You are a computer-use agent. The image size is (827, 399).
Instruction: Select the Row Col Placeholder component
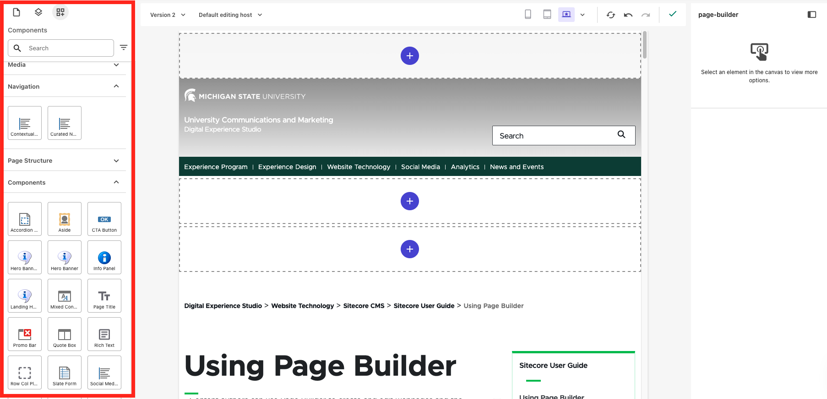click(25, 372)
